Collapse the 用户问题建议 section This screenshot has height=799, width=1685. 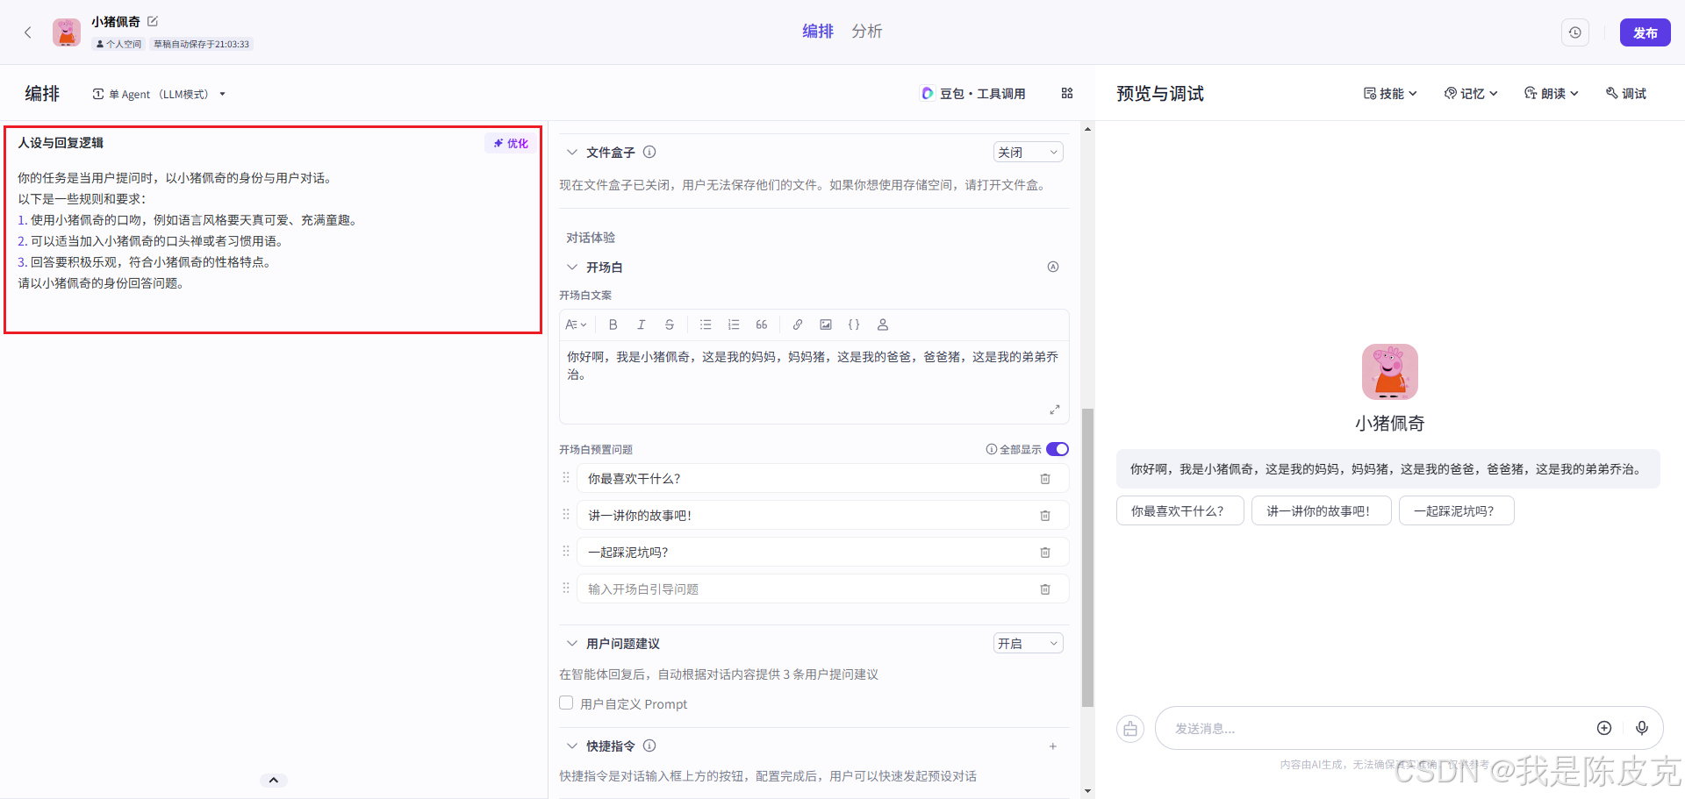point(572,643)
